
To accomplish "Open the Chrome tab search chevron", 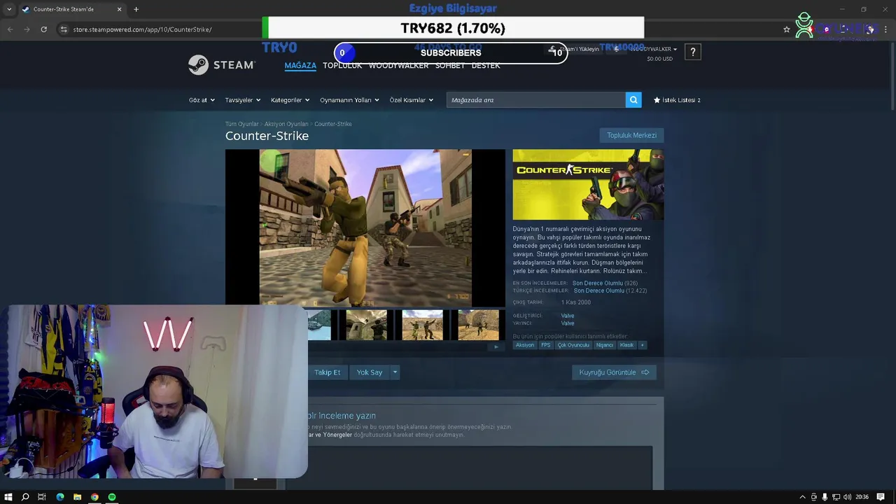I will [9, 9].
